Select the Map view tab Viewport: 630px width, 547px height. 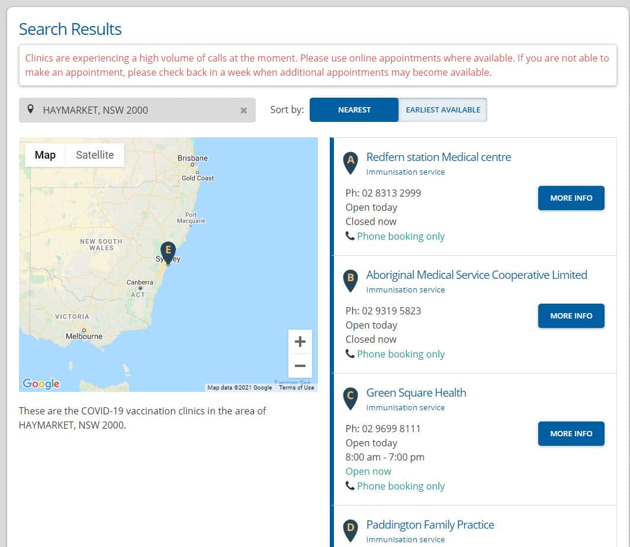44,155
